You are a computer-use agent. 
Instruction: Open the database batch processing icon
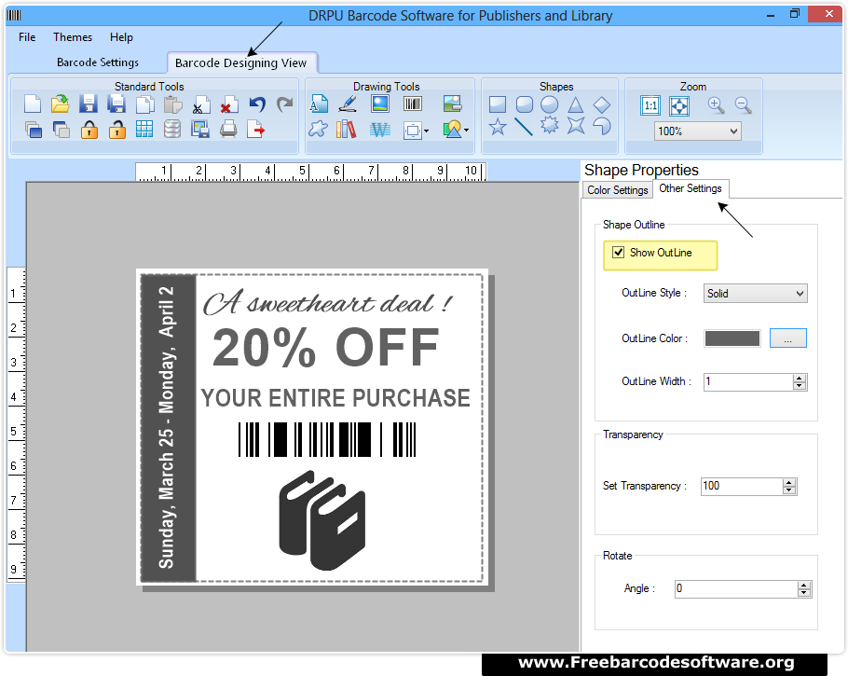172,130
